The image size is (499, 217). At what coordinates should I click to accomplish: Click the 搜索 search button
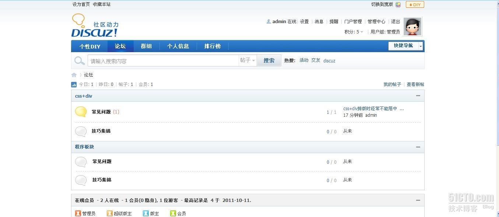click(x=269, y=61)
